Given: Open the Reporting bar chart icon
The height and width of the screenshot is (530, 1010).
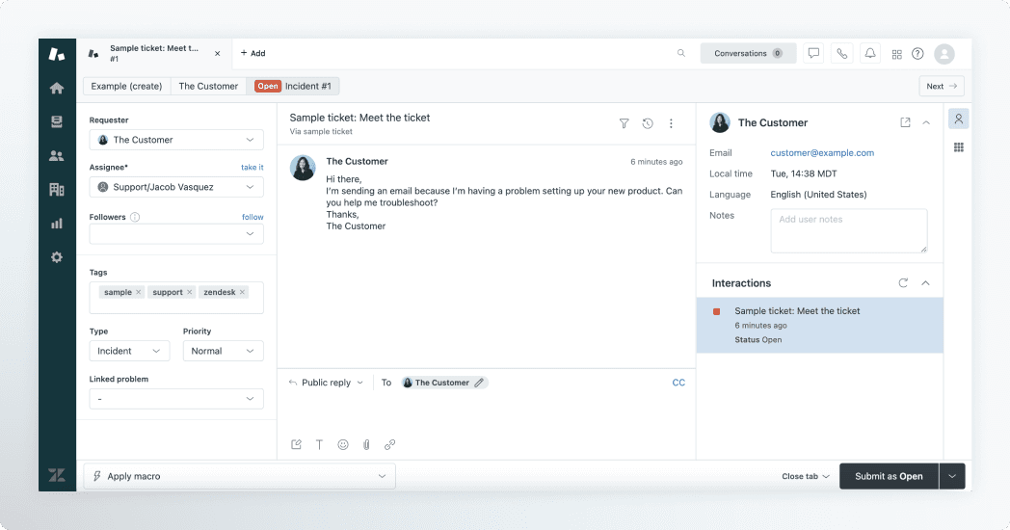Looking at the screenshot, I should [57, 224].
